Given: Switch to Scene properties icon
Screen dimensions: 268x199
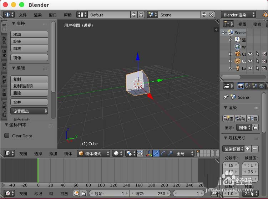Looking at the screenshot, I should pos(254,86).
